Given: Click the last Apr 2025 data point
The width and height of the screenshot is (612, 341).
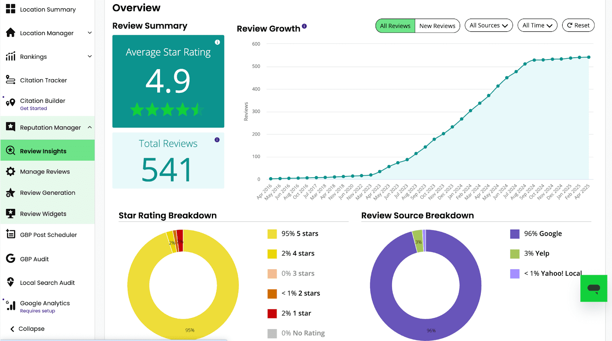Looking at the screenshot, I should pyautogui.click(x=589, y=57).
